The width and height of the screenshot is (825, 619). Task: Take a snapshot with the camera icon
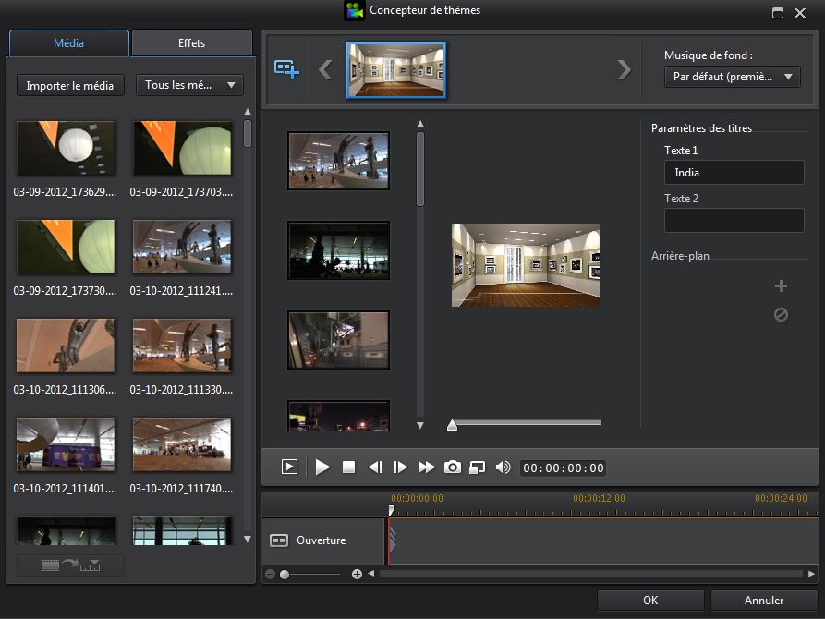452,467
